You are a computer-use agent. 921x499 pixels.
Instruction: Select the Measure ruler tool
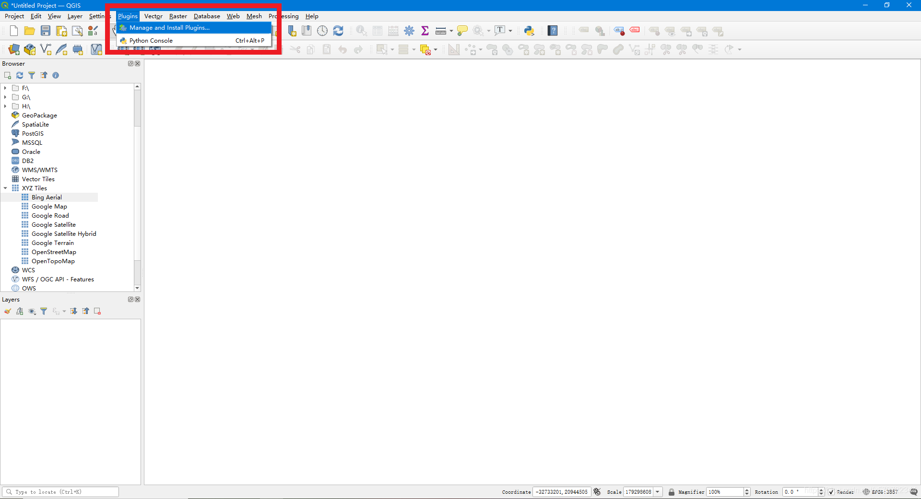[441, 31]
